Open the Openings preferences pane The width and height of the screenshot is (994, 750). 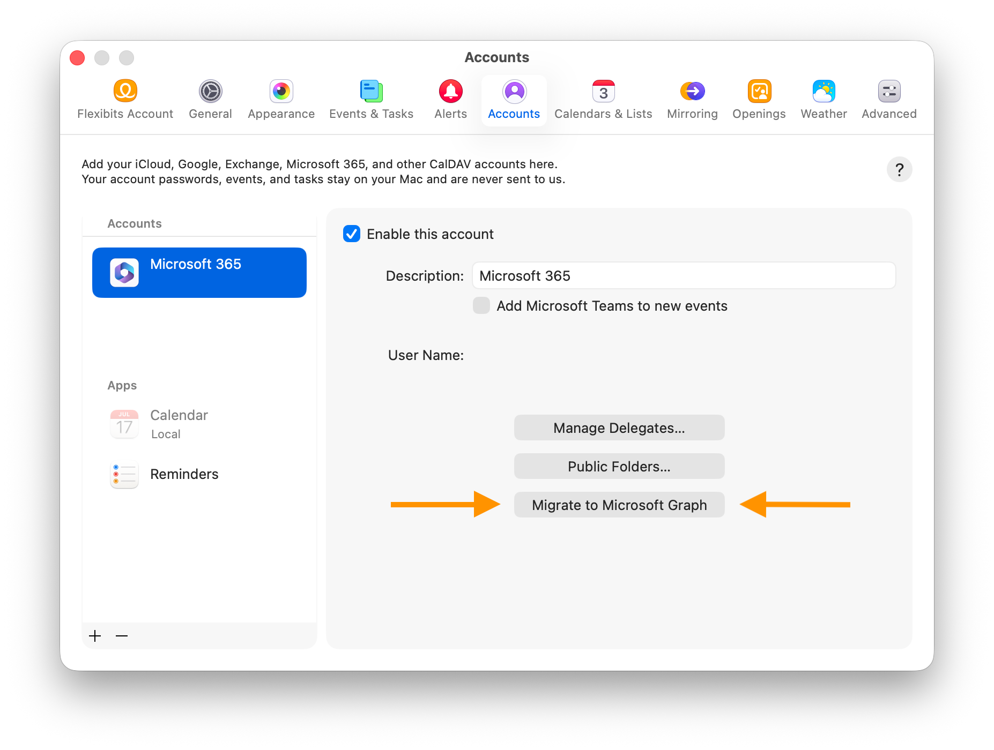759,100
